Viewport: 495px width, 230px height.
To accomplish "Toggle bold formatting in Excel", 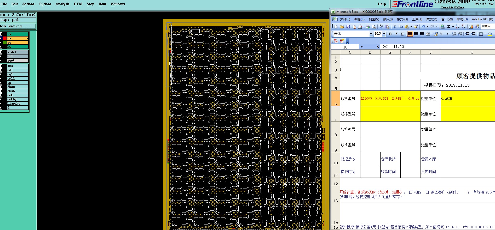I will click(390, 34).
